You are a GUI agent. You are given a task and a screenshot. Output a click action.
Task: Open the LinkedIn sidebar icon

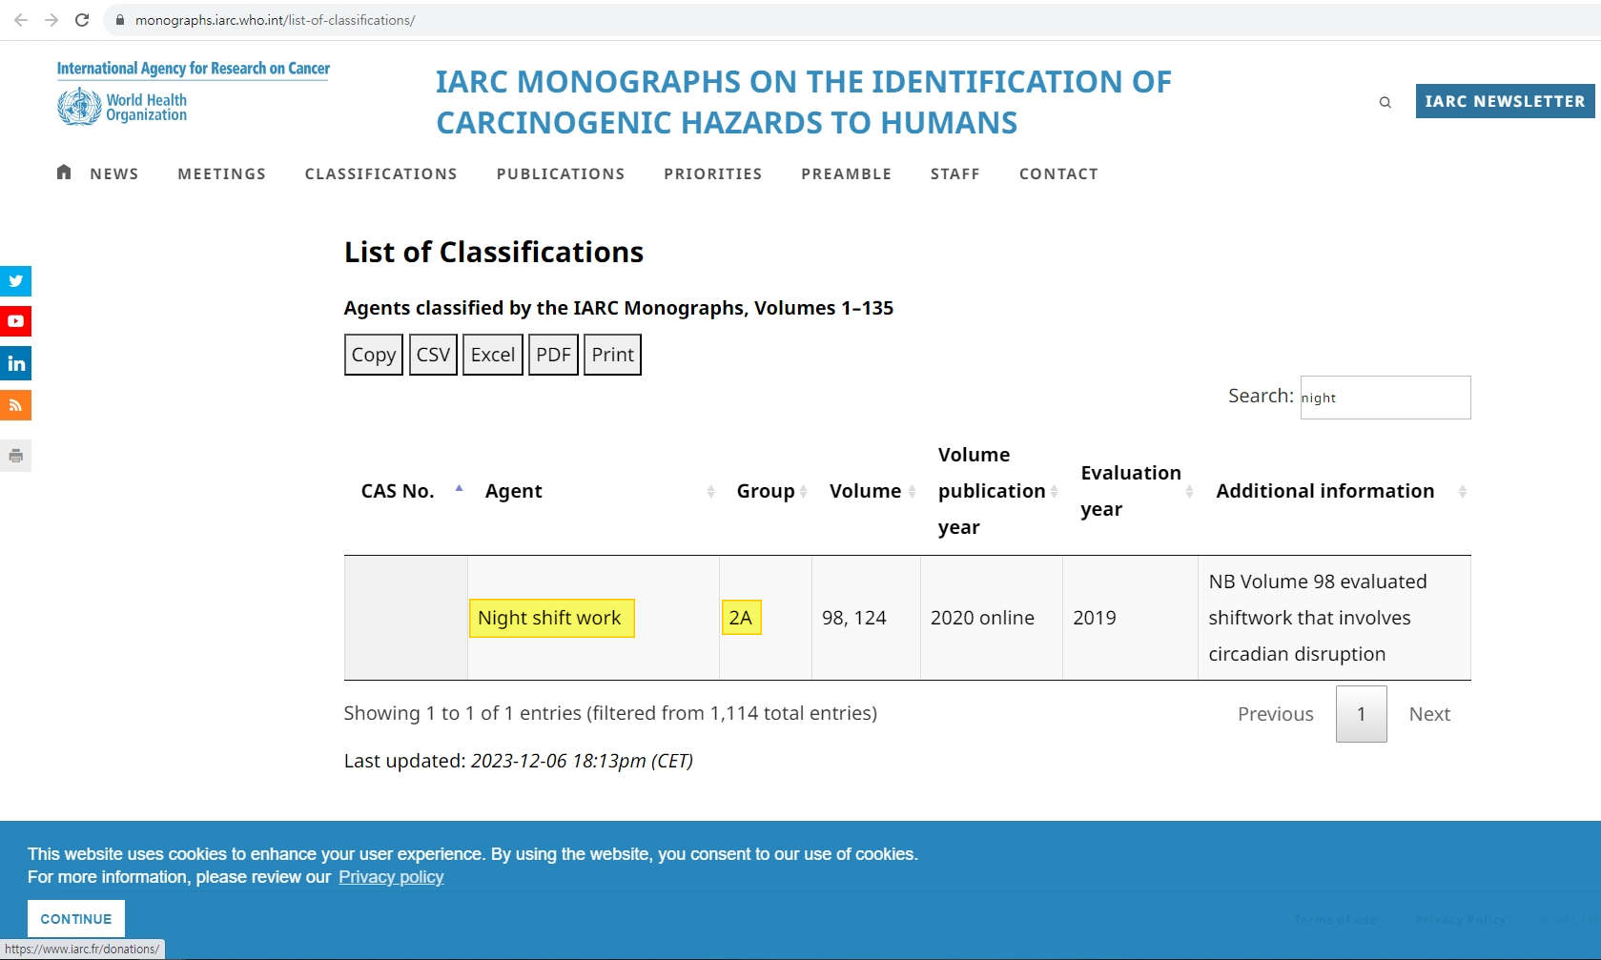(x=15, y=363)
